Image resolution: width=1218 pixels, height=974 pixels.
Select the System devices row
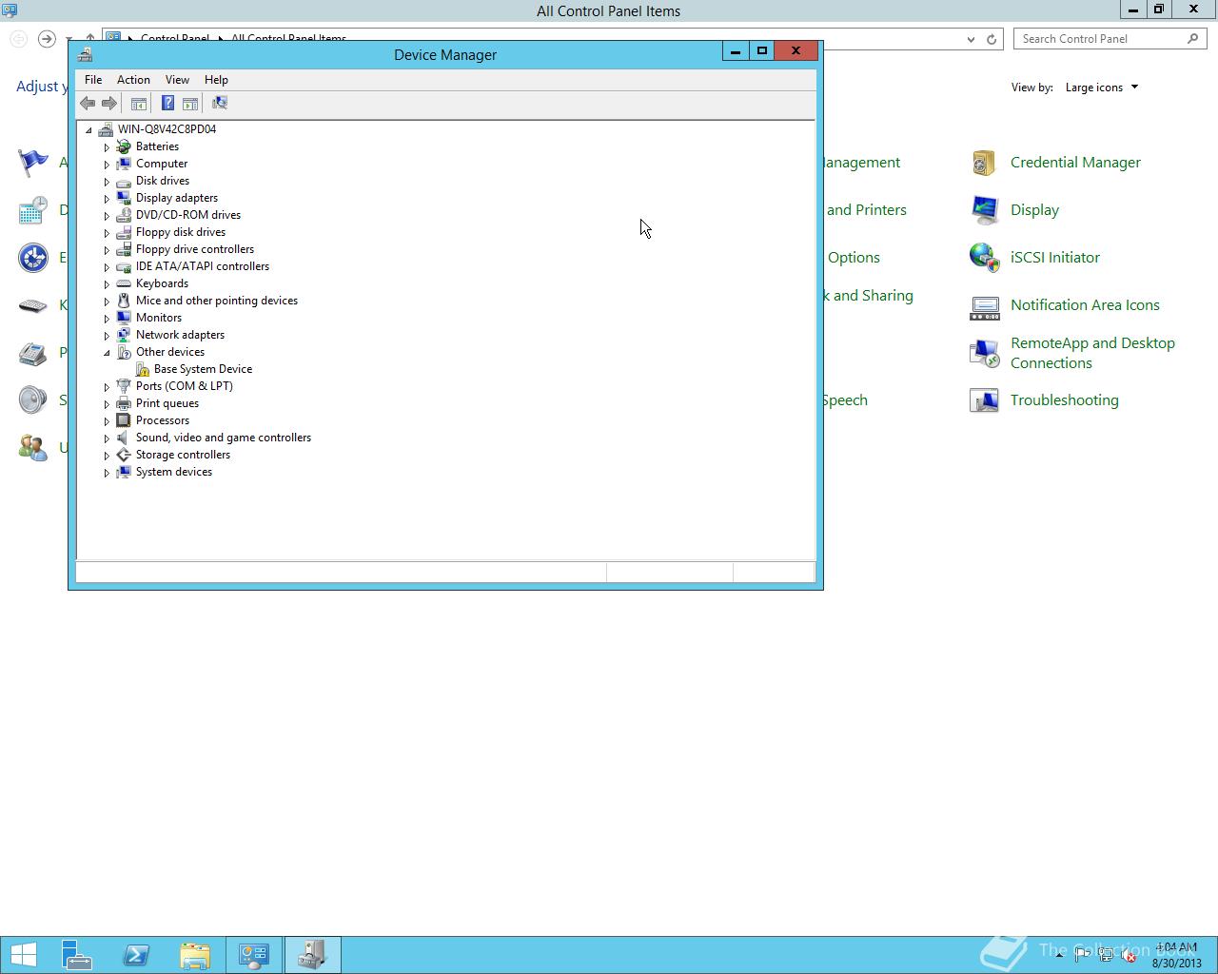pos(174,472)
